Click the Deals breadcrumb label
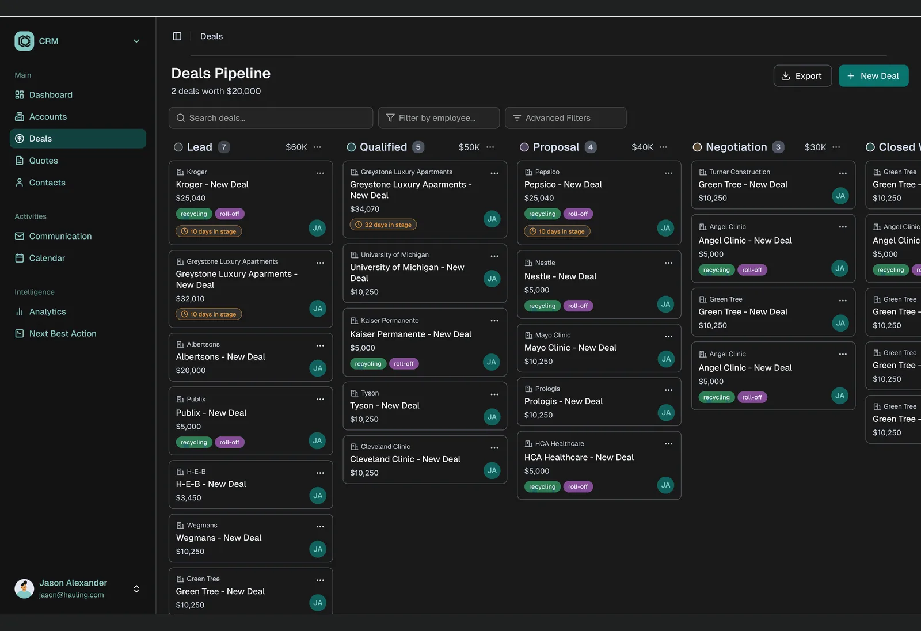The height and width of the screenshot is (631, 921). click(x=211, y=36)
